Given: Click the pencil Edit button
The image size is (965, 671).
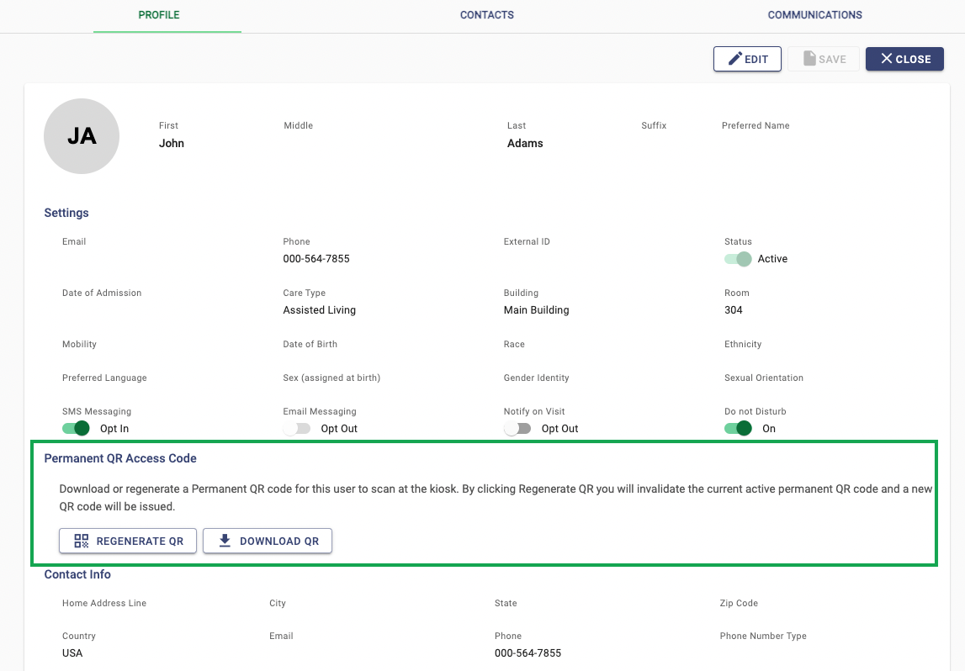Looking at the screenshot, I should [747, 59].
